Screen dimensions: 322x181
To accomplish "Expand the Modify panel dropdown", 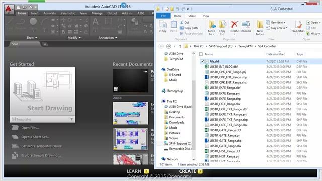I will click(x=74, y=38).
